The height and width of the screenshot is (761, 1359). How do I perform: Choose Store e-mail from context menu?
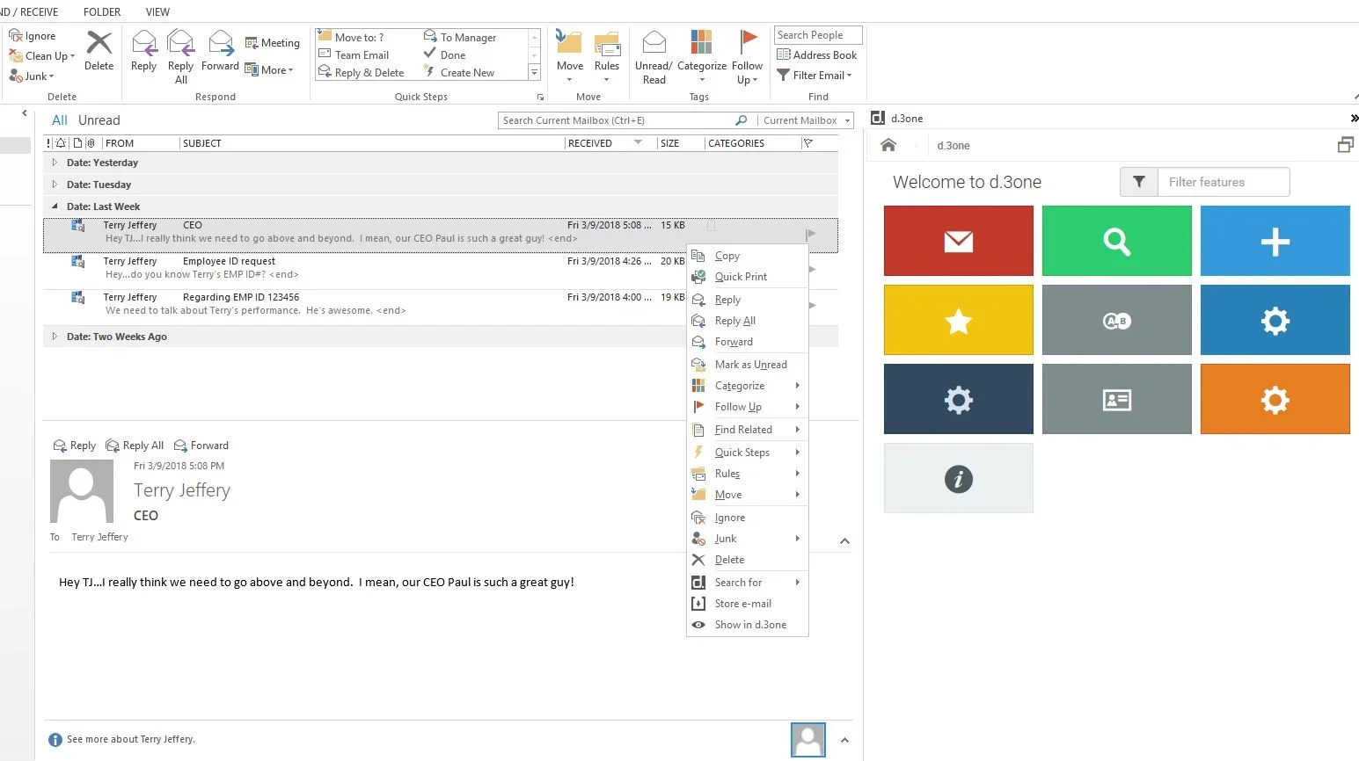coord(742,604)
